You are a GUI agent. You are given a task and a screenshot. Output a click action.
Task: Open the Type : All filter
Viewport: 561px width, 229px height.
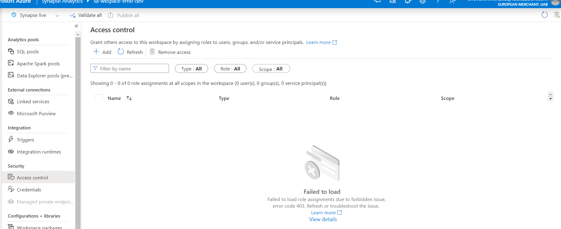pos(192,69)
